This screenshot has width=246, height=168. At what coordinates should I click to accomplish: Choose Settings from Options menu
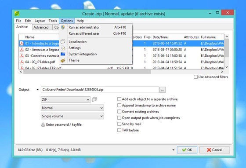[x=96, y=48]
